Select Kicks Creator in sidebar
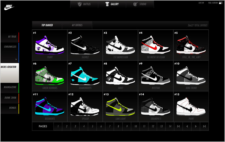The image size is (225, 142). (10, 73)
